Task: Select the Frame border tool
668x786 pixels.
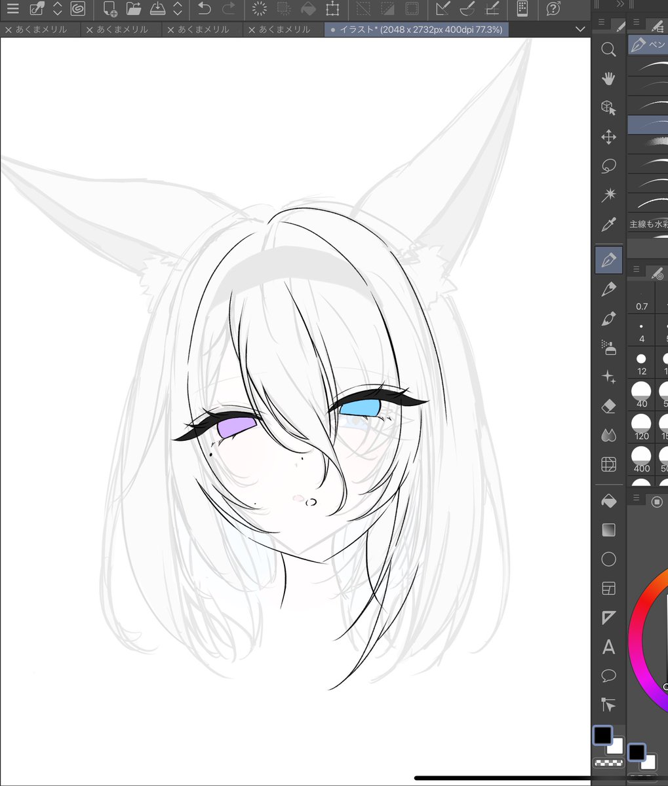Action: pyautogui.click(x=608, y=589)
